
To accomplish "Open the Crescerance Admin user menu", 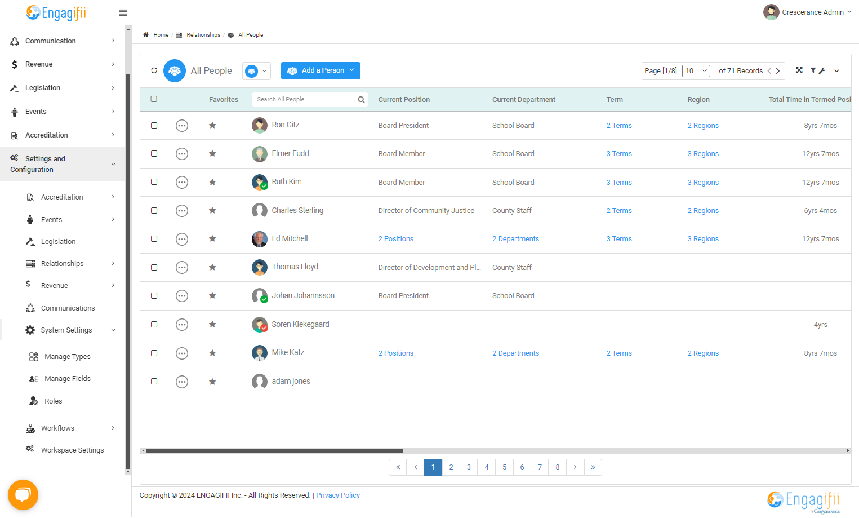I will pyautogui.click(x=807, y=12).
